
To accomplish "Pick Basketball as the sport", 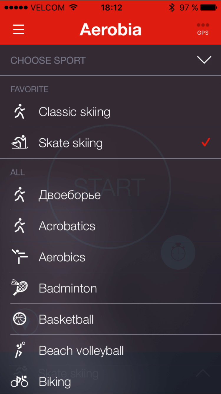I will 66,319.
